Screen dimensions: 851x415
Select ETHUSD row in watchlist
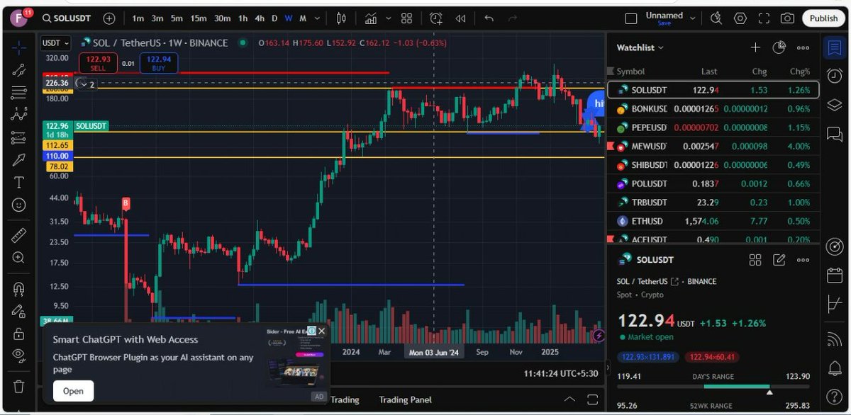[x=713, y=221]
